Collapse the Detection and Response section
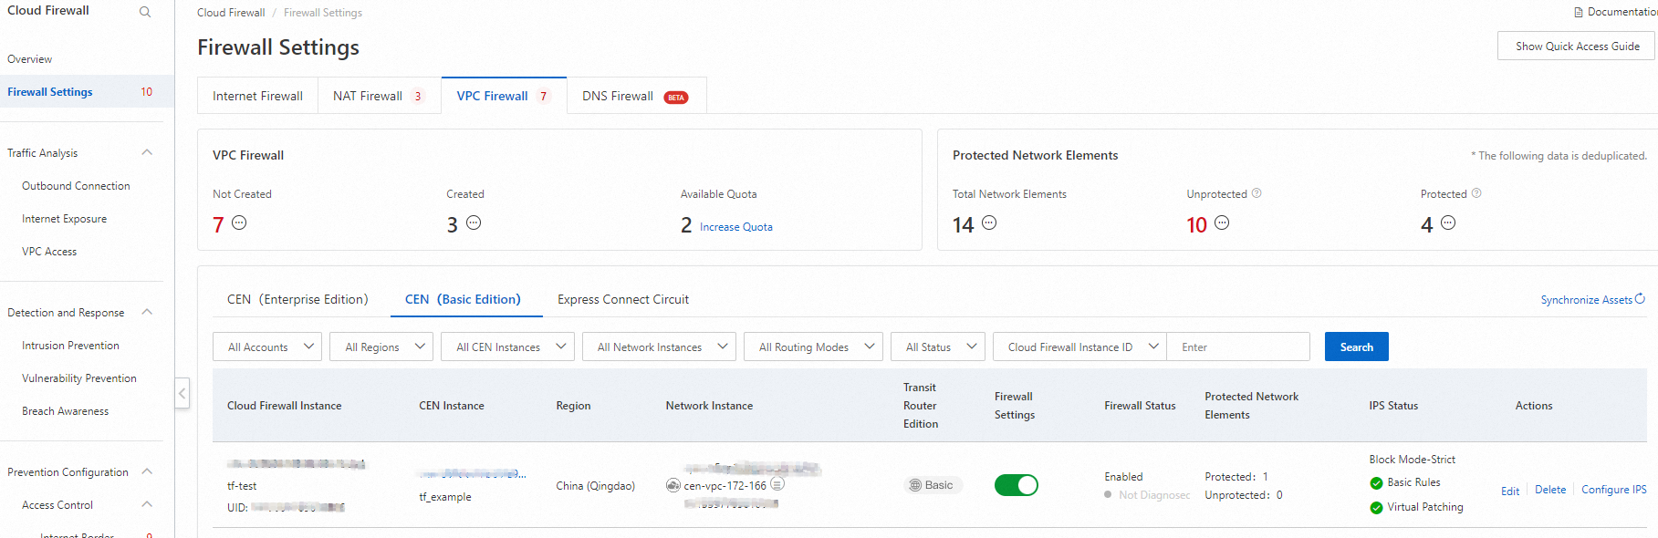Viewport: 1658px width, 538px height. pos(147,312)
